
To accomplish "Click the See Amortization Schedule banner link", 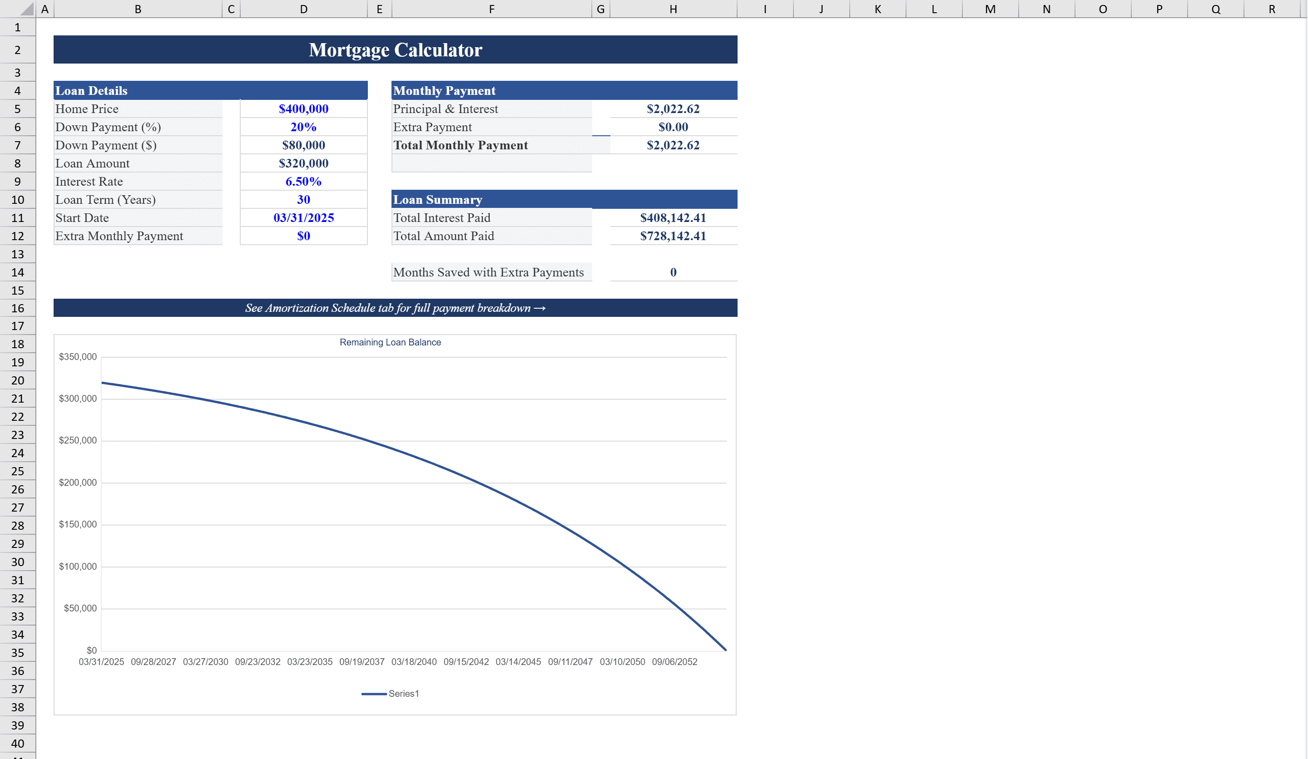I will coord(395,308).
